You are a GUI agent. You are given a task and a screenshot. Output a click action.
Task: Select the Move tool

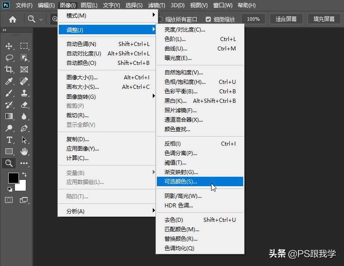pyautogui.click(x=9, y=46)
